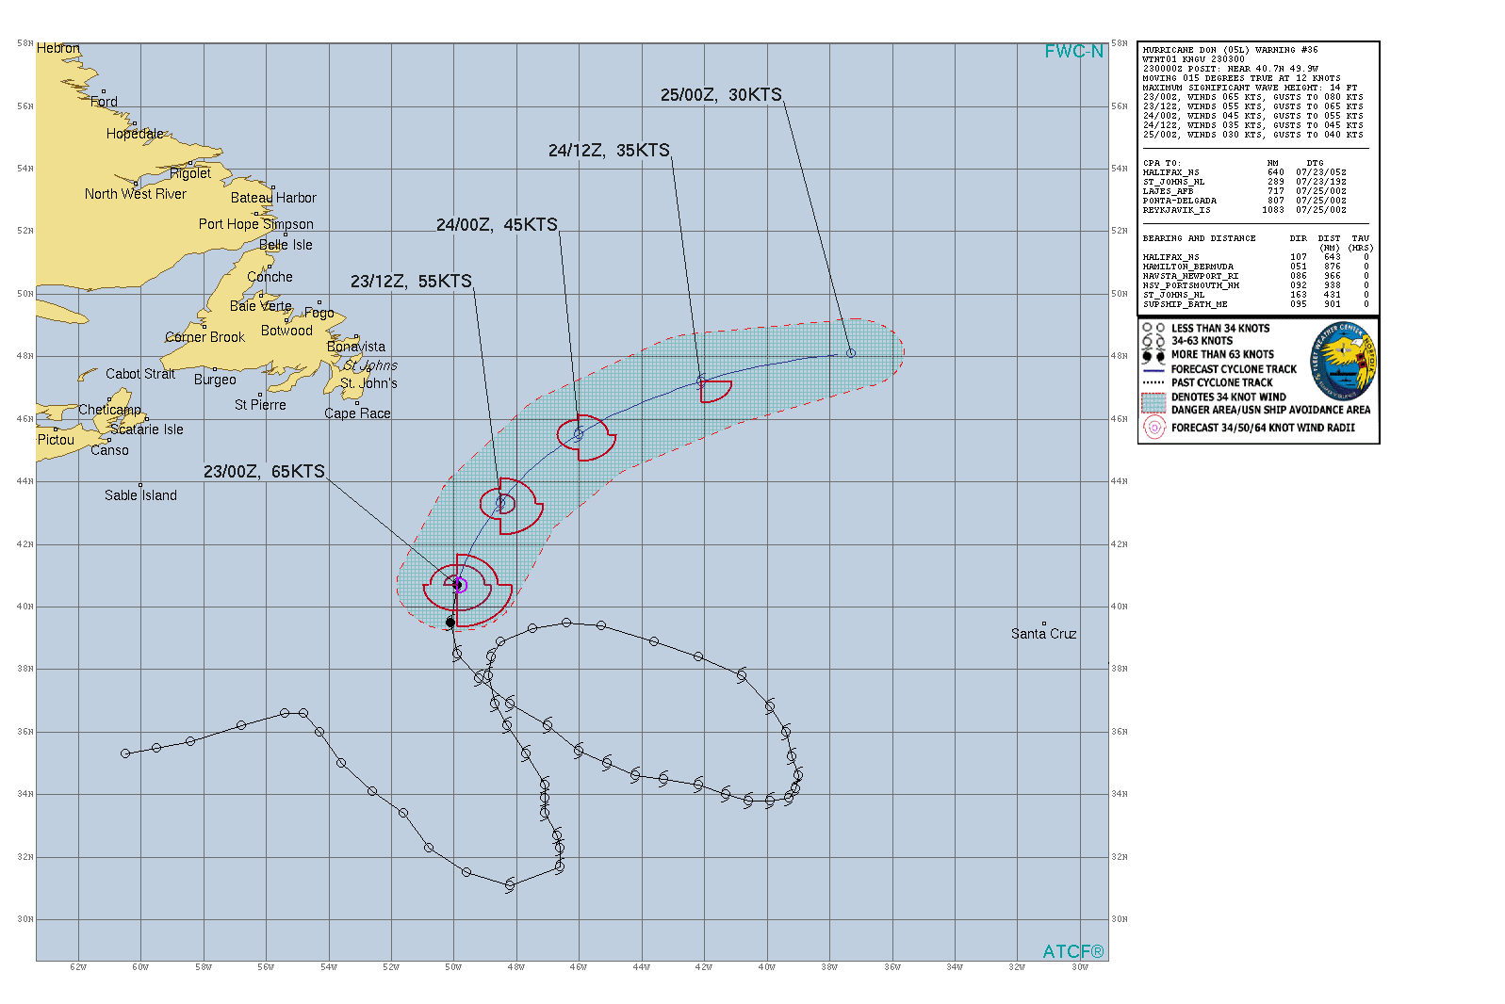1505x1004 pixels.
Task: Click the 'Bonavista' place label
Action: [356, 347]
